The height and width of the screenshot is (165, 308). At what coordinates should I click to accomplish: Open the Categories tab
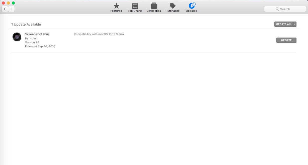[x=154, y=8]
